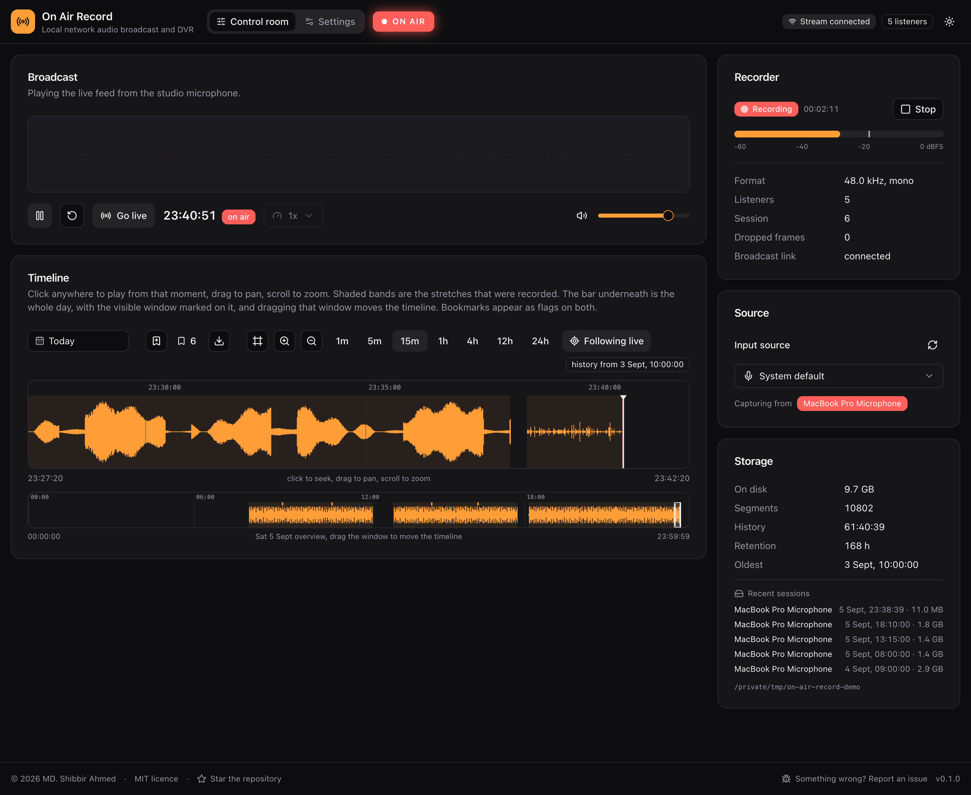
Task: Click the playhead marker on the timeline waveform
Action: pos(623,432)
